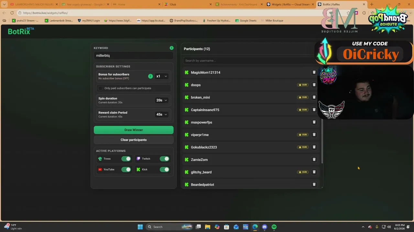Click the SUB badge next to glitchy_beard
This screenshot has height=232, width=414.
303,172
